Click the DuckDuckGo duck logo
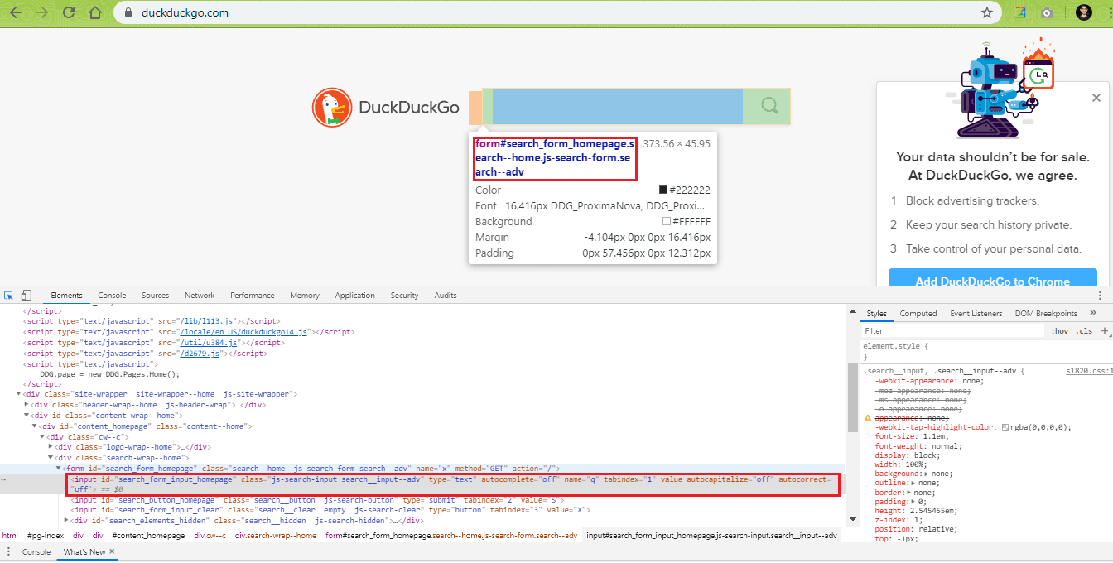The image size is (1113, 563). 332,108
